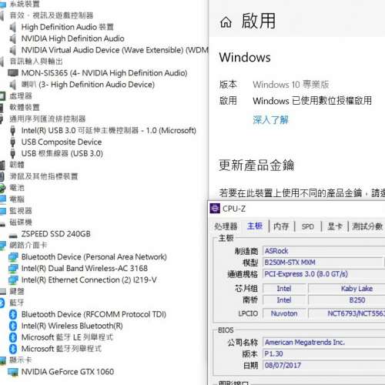
Task: Click the PCI-Express 3.0 (8.0 GT/s) field
Action: pos(324,274)
